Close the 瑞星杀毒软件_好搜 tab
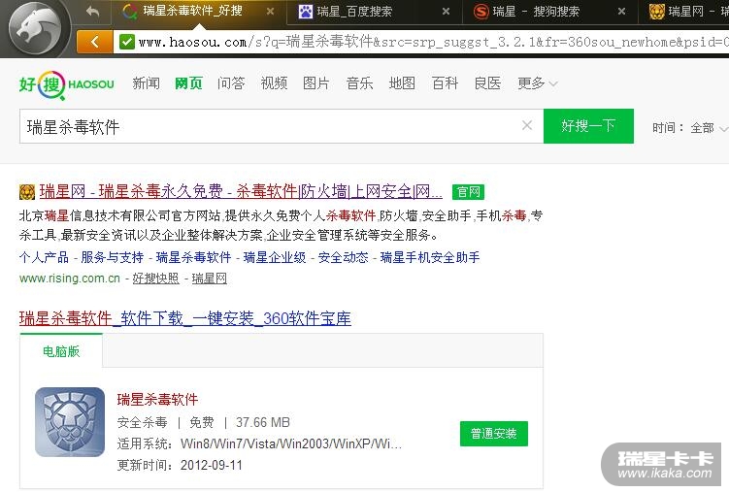The width and height of the screenshot is (729, 492). click(x=270, y=12)
